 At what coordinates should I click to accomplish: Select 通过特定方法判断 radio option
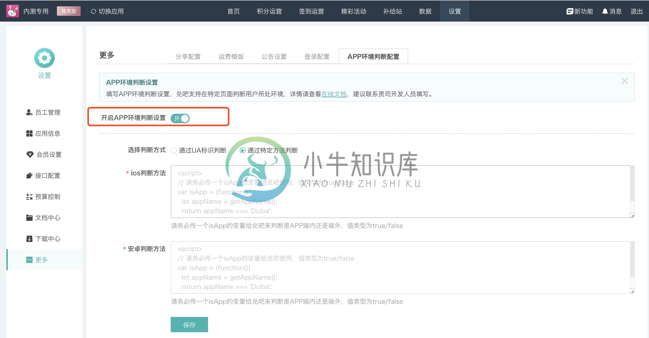[242, 150]
